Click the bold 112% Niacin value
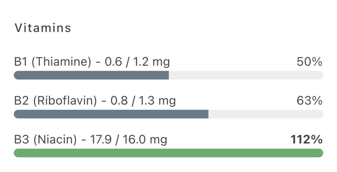Viewport: 337px width, 172px height. pyautogui.click(x=306, y=139)
